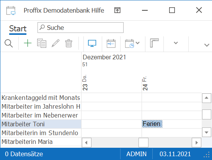The height and width of the screenshot is (160, 212).
Task: Select row Mitarbeiterin Maria
Action: tap(41, 142)
